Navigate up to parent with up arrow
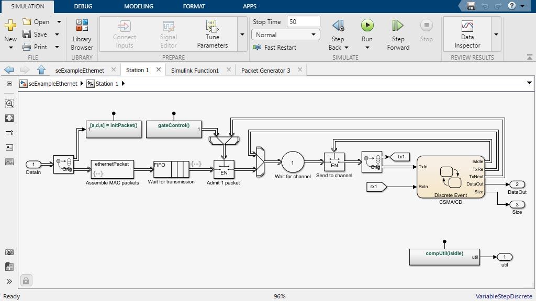 click(41, 70)
